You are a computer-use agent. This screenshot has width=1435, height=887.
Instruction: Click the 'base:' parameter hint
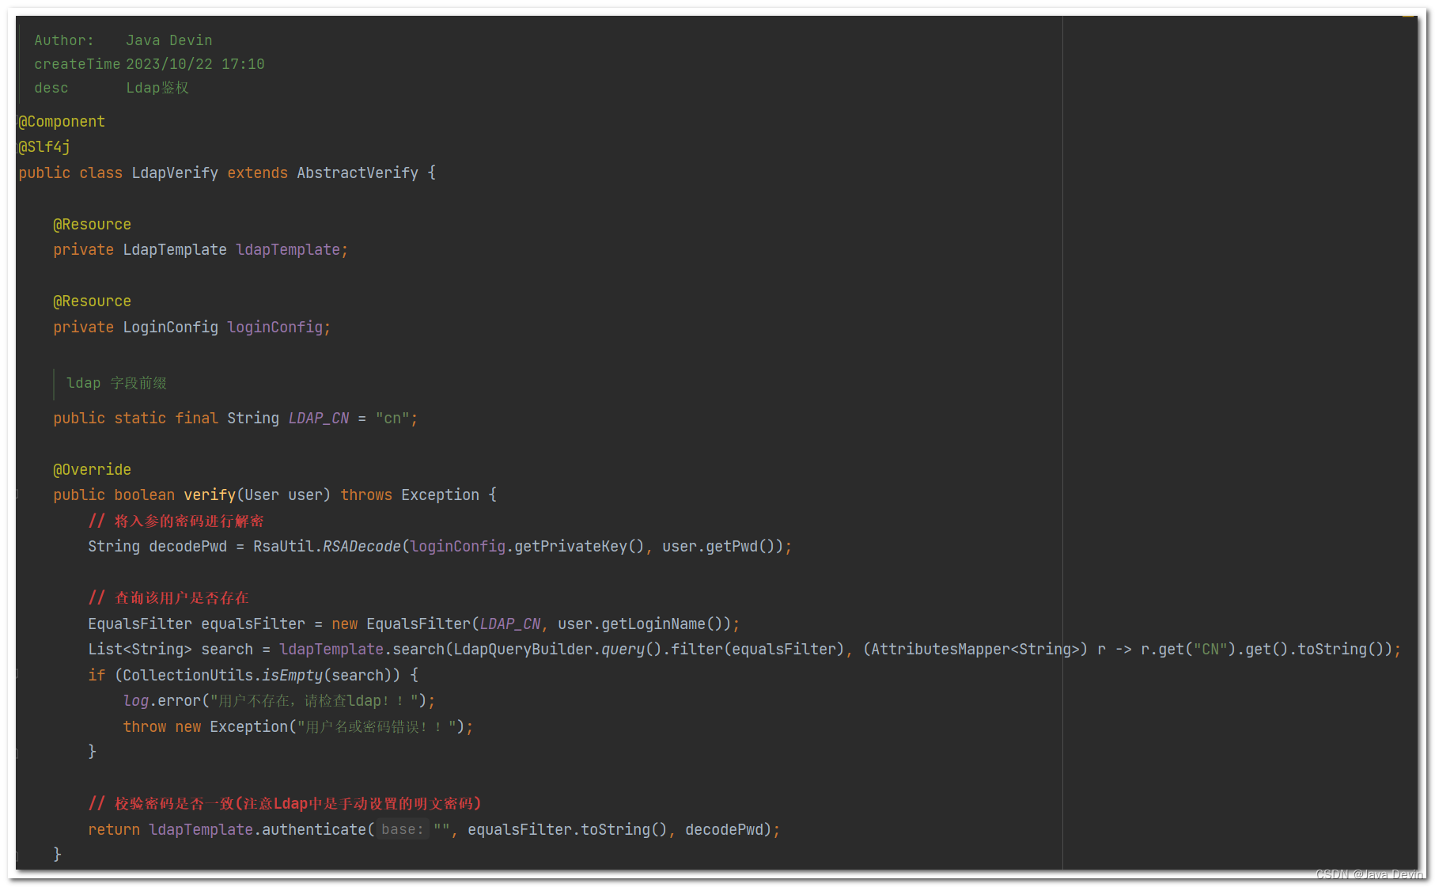click(403, 829)
